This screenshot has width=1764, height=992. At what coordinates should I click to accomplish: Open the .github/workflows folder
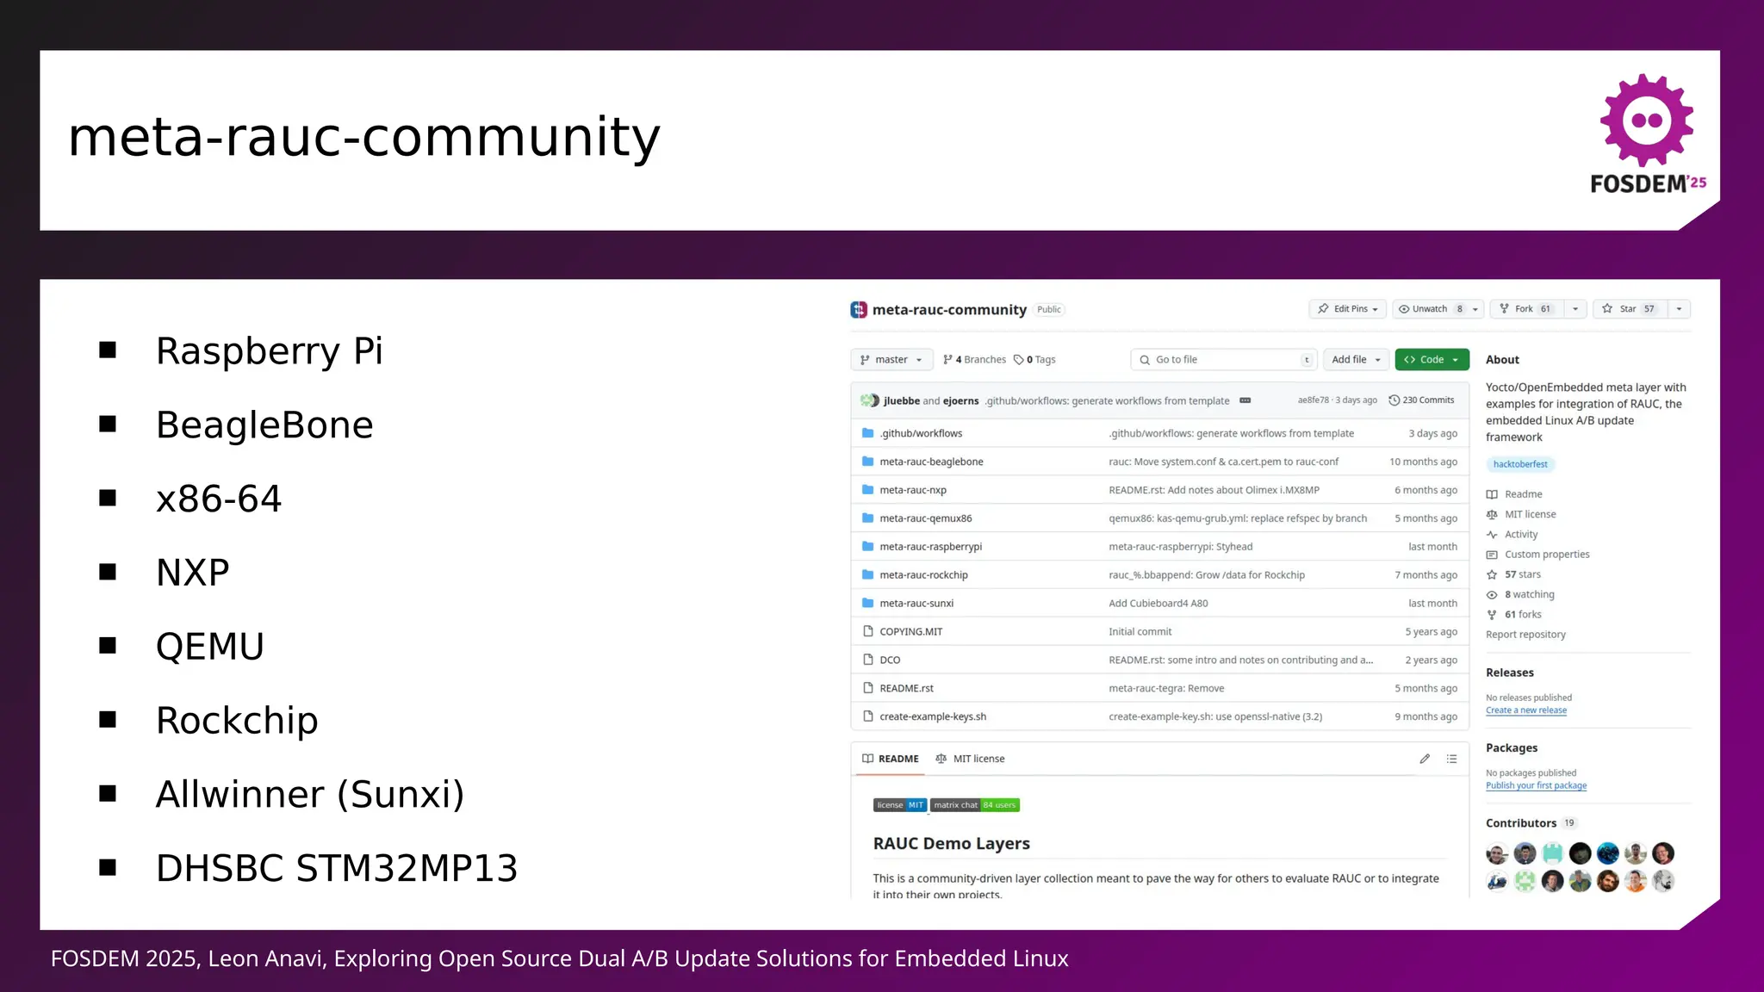click(921, 433)
